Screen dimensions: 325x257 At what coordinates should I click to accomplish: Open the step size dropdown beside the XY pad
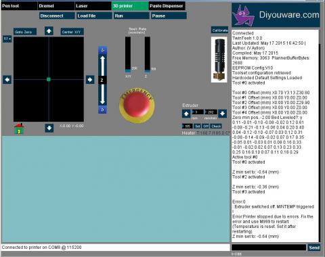point(7,39)
